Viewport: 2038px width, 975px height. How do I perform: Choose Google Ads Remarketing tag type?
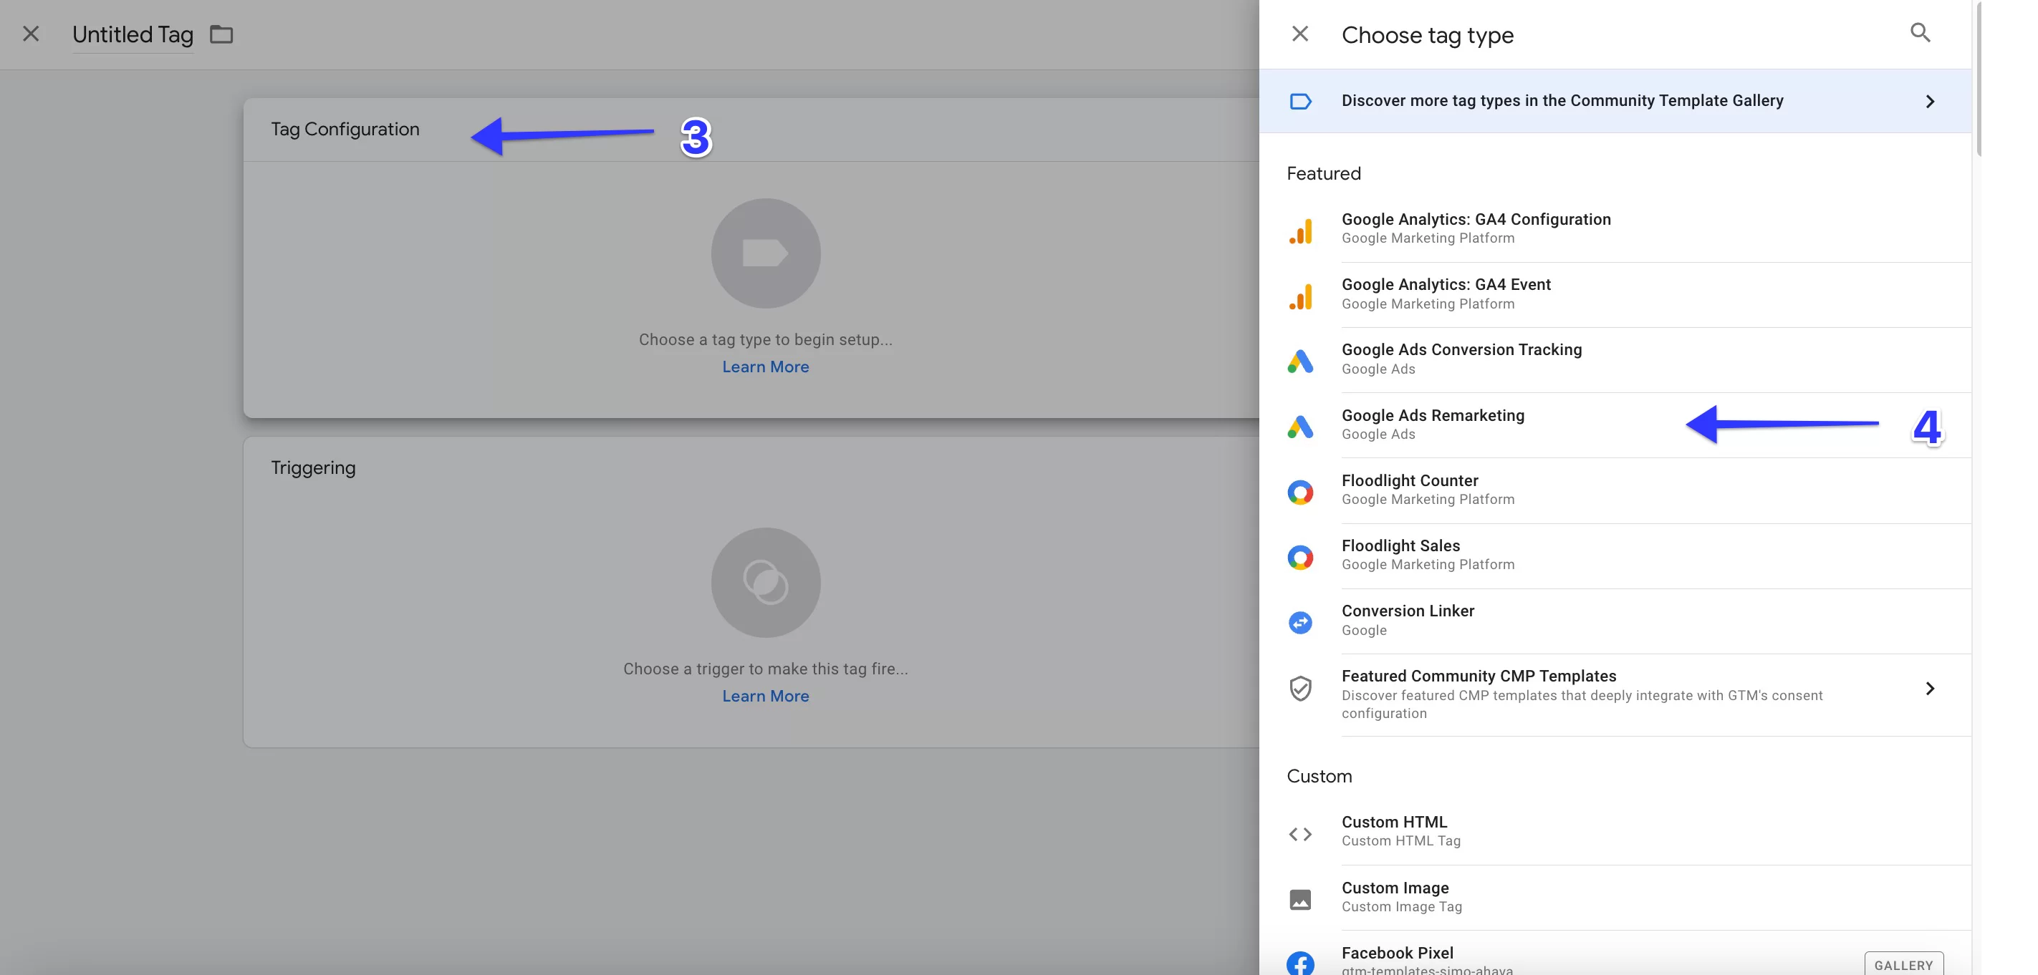1615,425
